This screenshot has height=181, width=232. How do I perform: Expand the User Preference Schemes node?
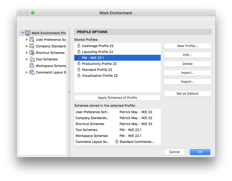[x=27, y=40]
